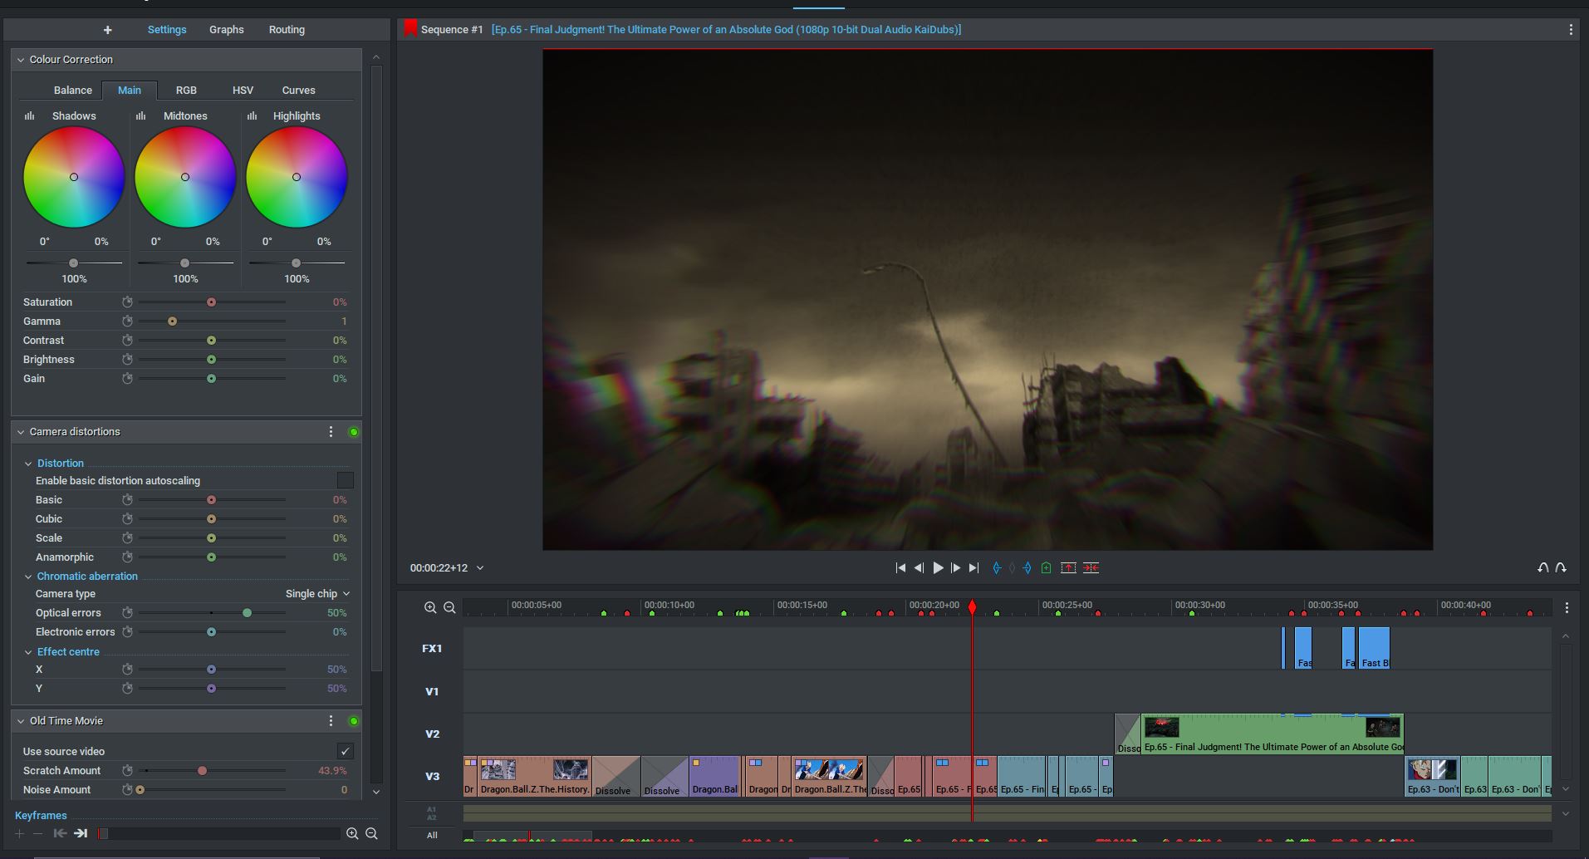Viewport: 1589px width, 859px height.
Task: Add a new effect with plus icon
Action: click(107, 30)
